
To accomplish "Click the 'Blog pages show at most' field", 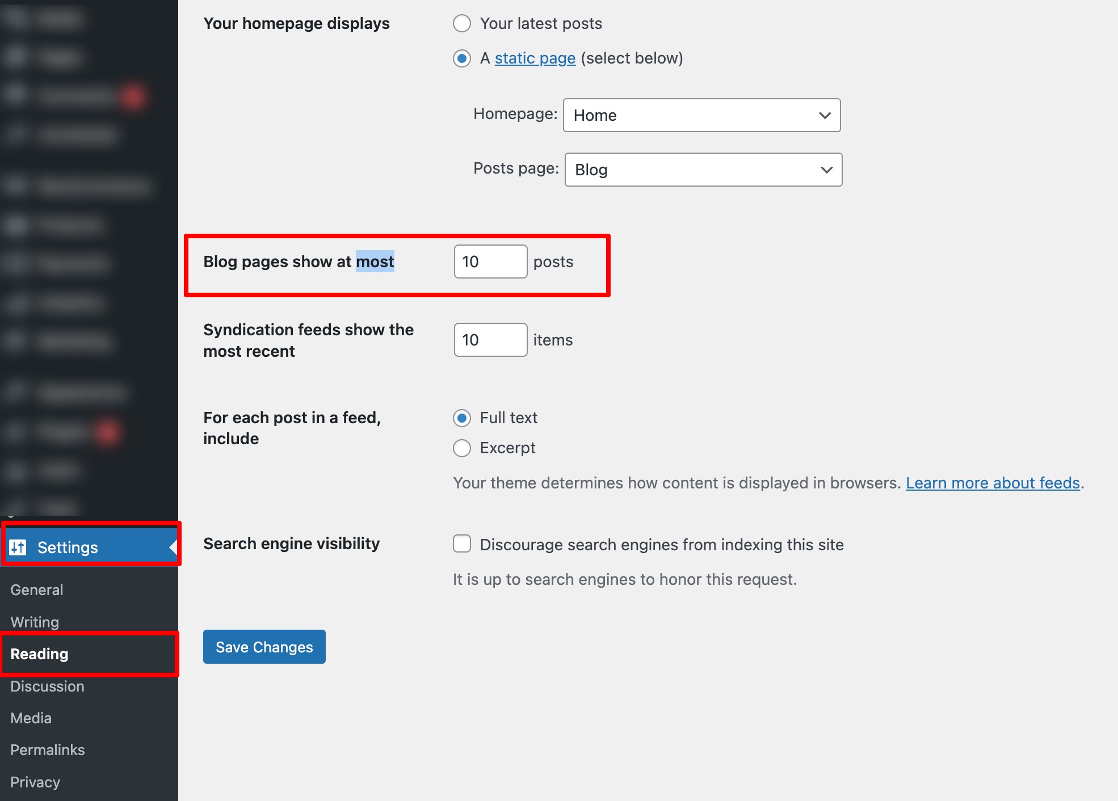I will (x=490, y=262).
